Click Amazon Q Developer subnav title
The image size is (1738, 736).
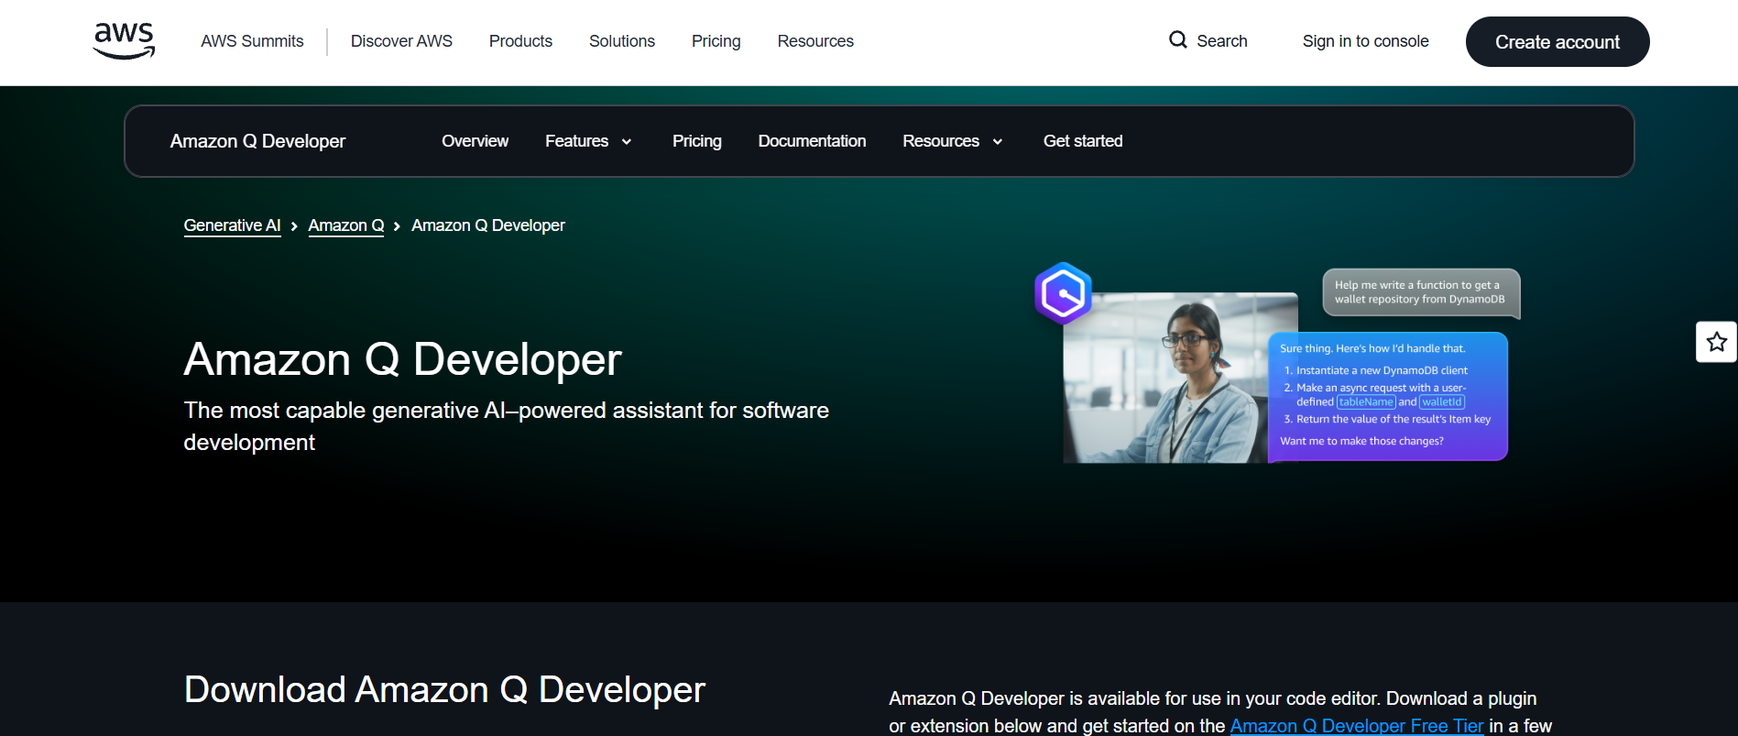point(257,141)
